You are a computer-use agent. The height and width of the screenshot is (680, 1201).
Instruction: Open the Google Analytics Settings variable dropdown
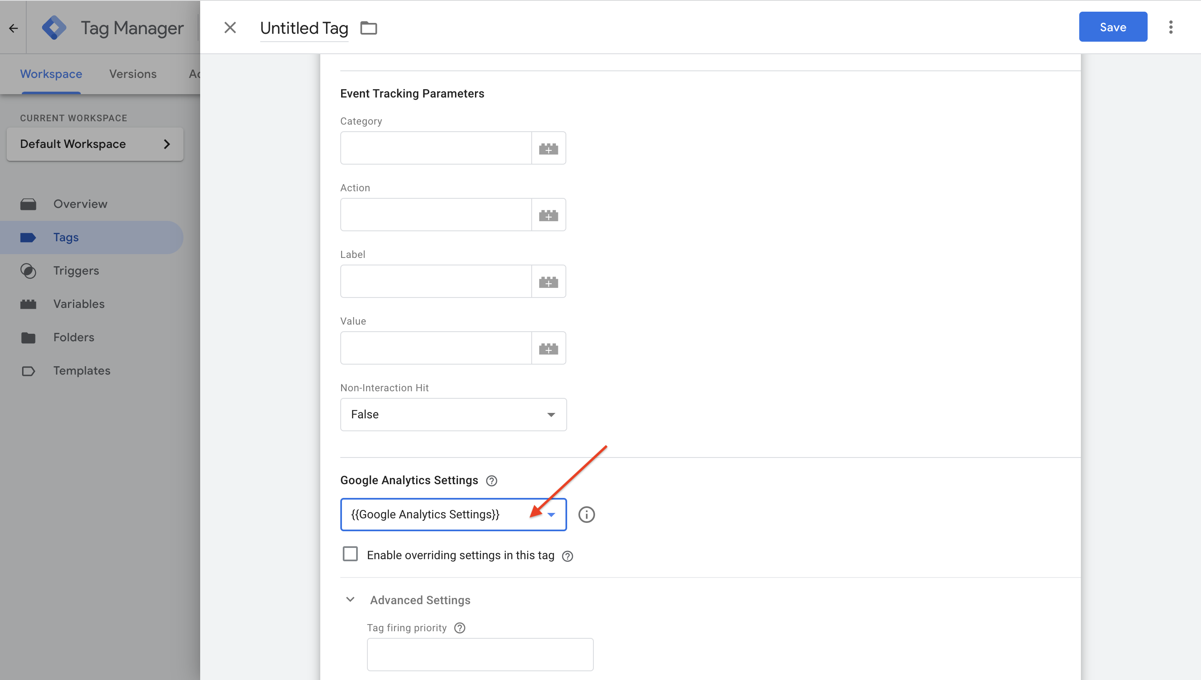[551, 514]
